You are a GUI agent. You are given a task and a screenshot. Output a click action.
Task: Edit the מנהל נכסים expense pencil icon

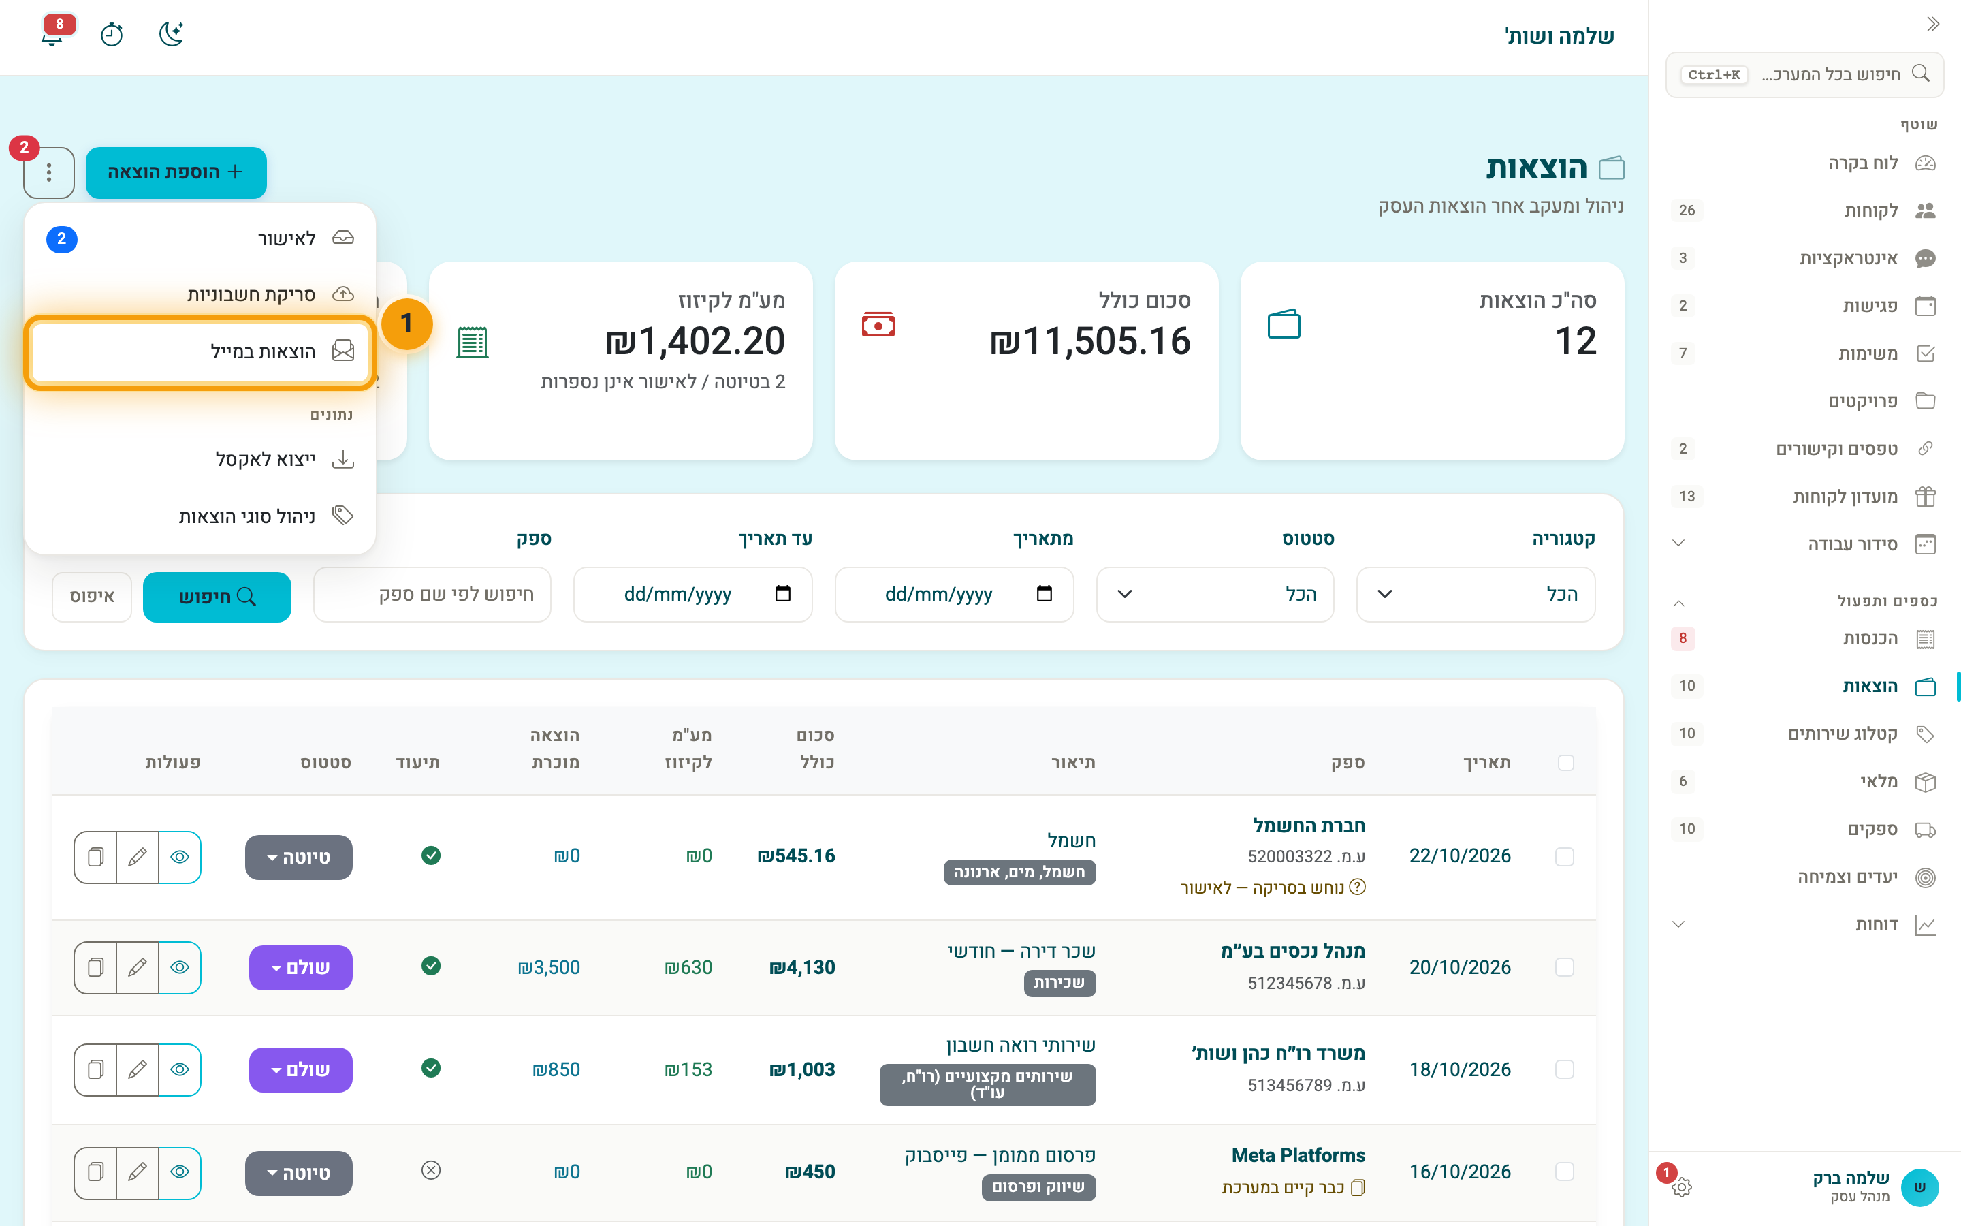[138, 966]
